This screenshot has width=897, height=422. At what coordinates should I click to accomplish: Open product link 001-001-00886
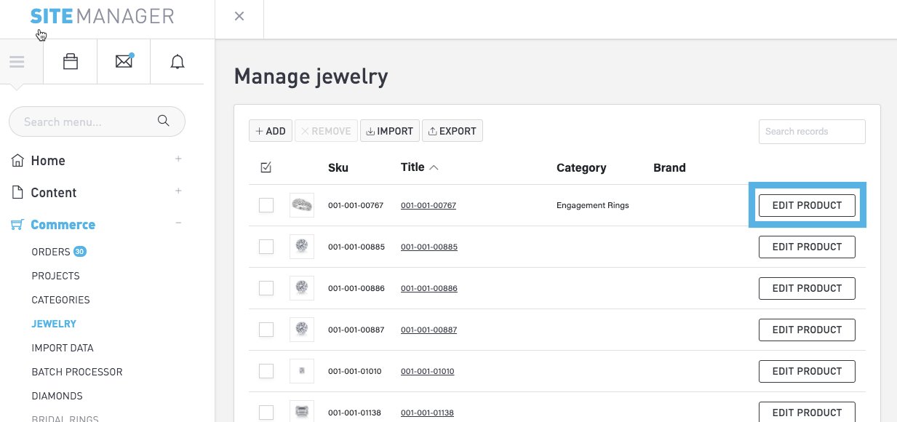[428, 288]
